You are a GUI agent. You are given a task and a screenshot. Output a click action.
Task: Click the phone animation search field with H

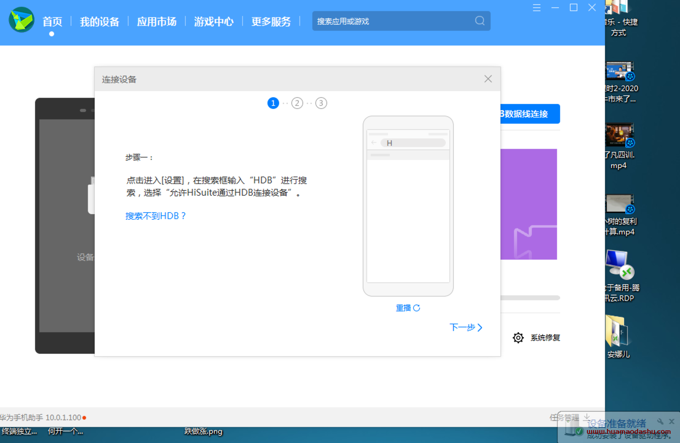413,143
